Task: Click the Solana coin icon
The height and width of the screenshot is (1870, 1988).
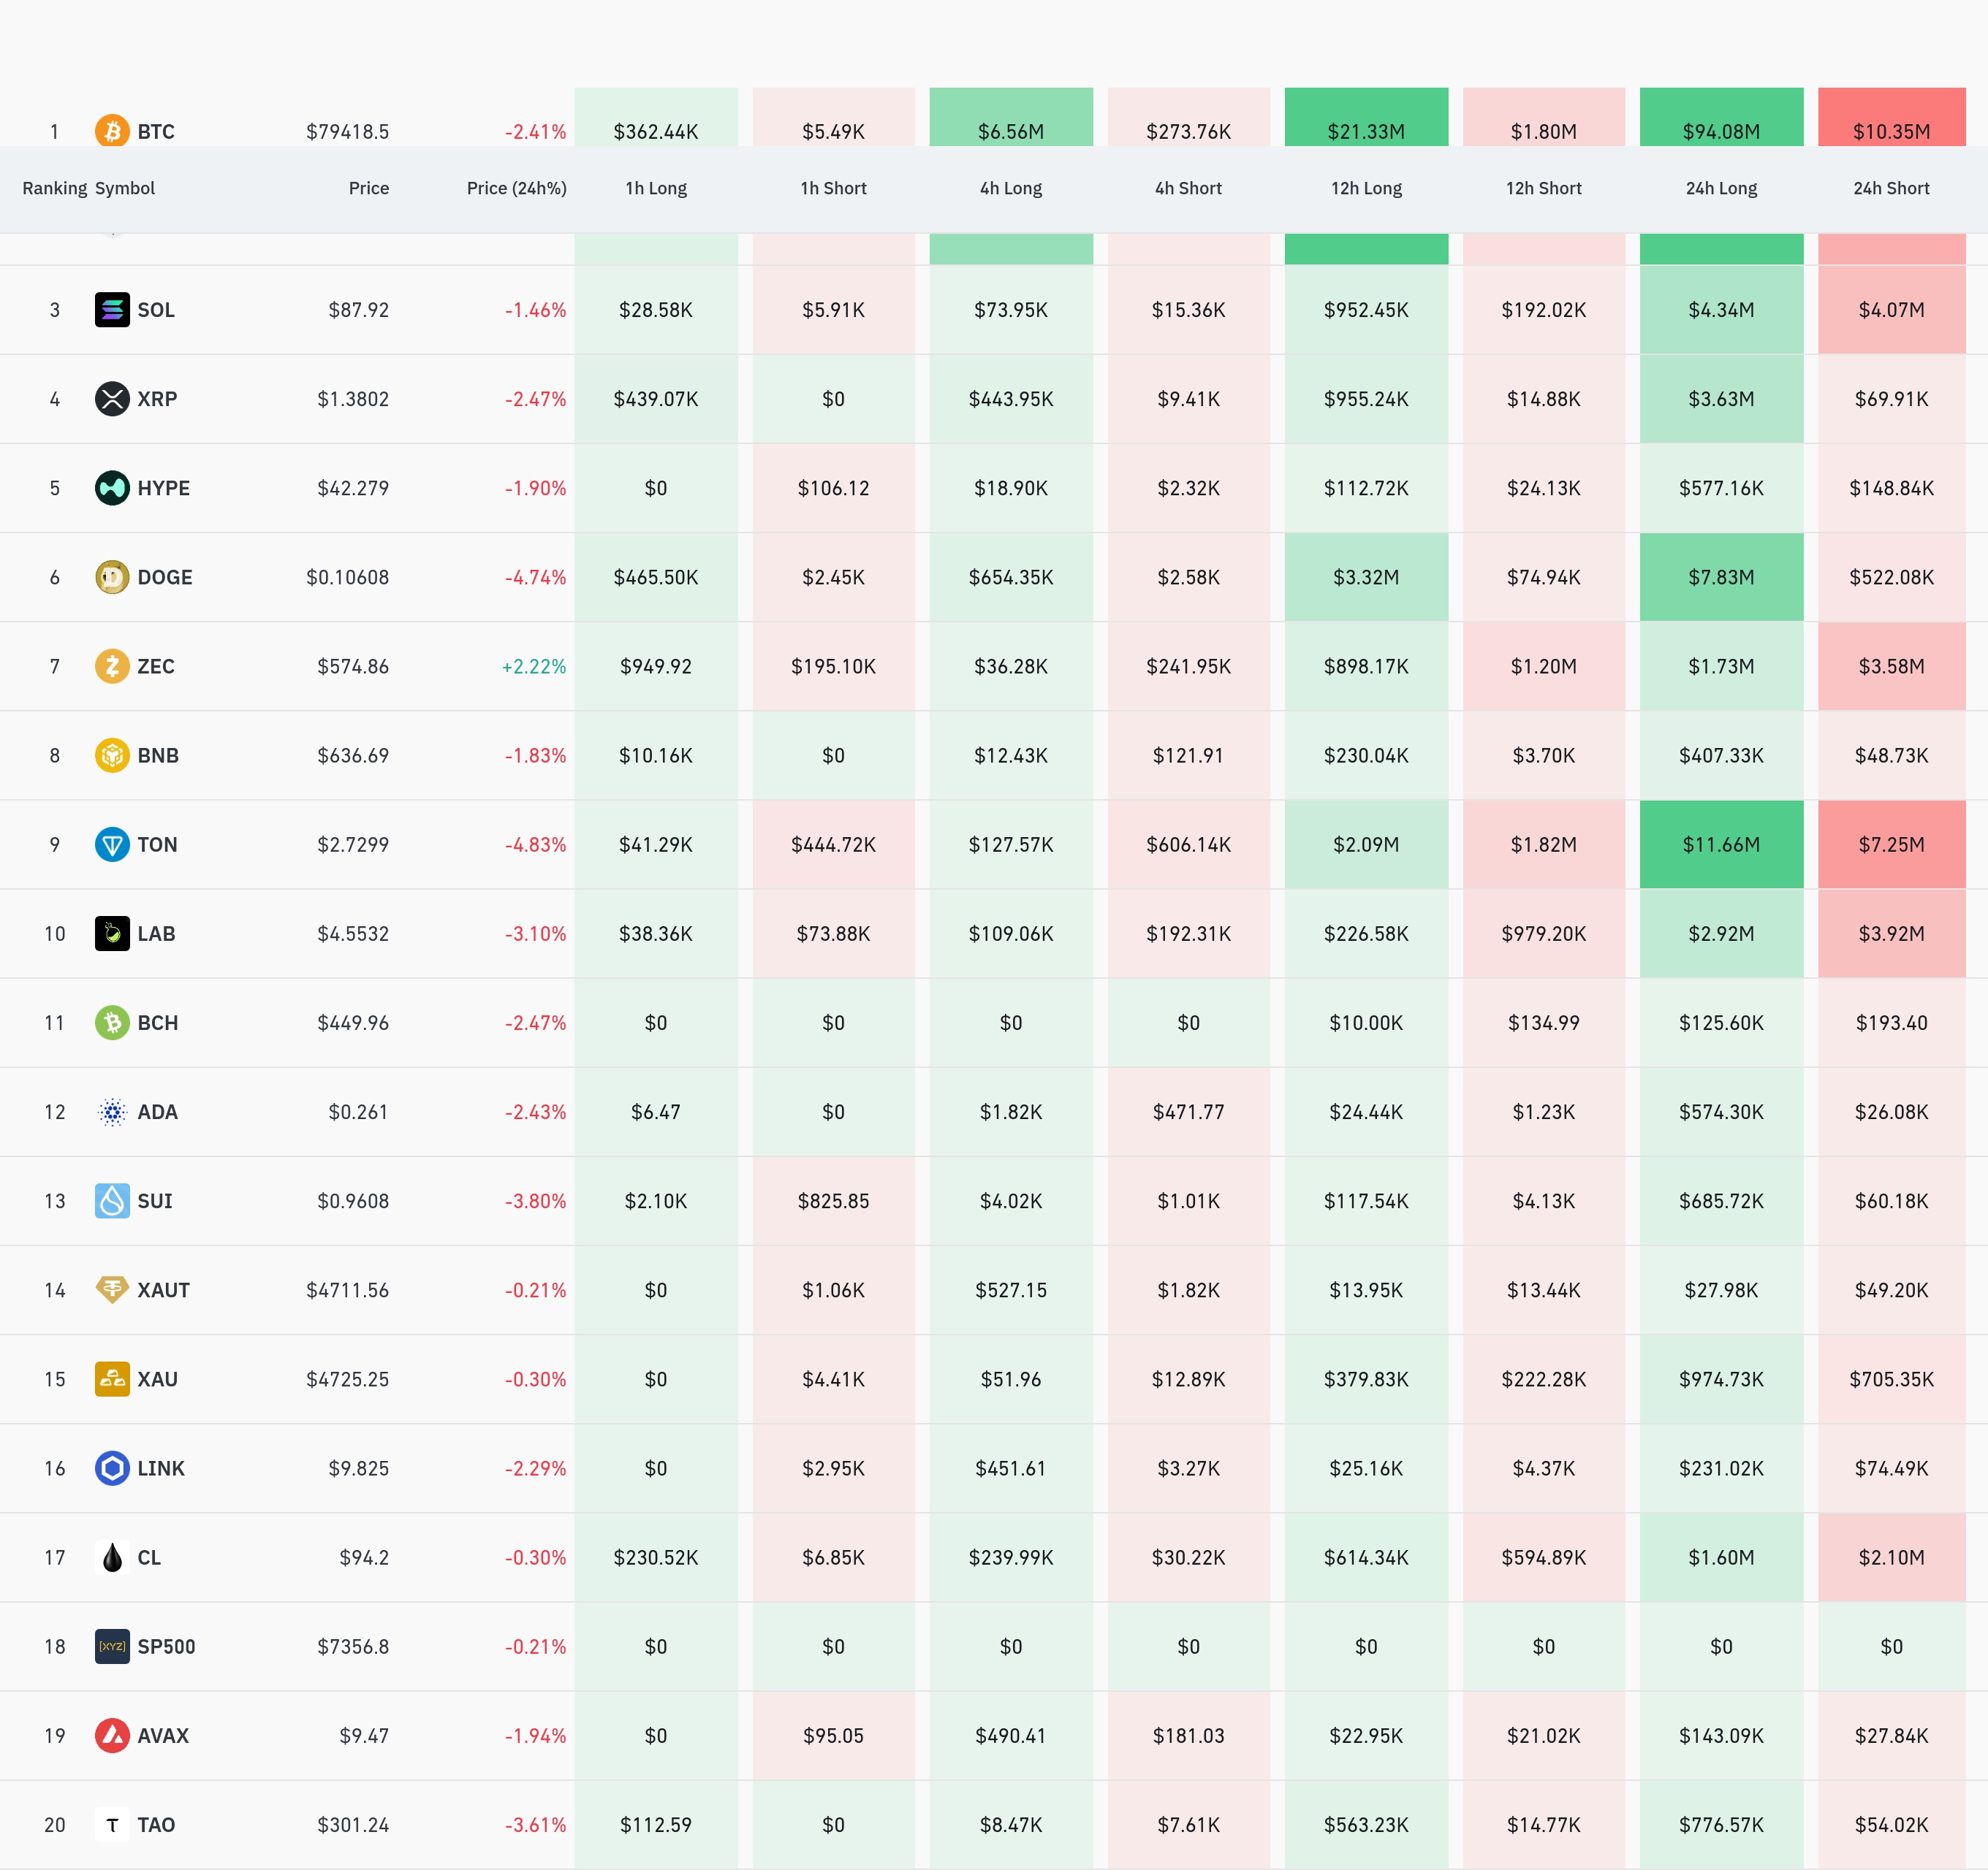Action: point(112,310)
